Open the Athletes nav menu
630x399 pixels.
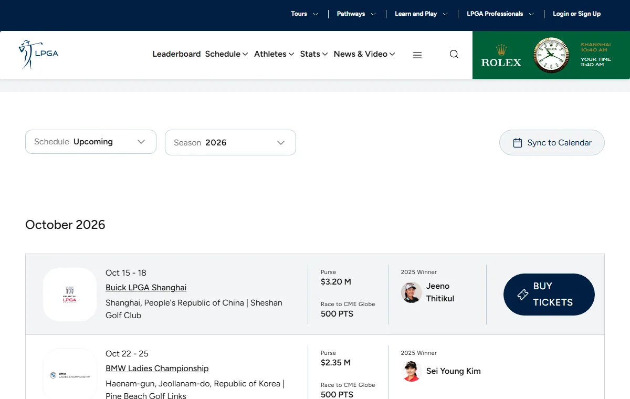click(274, 54)
